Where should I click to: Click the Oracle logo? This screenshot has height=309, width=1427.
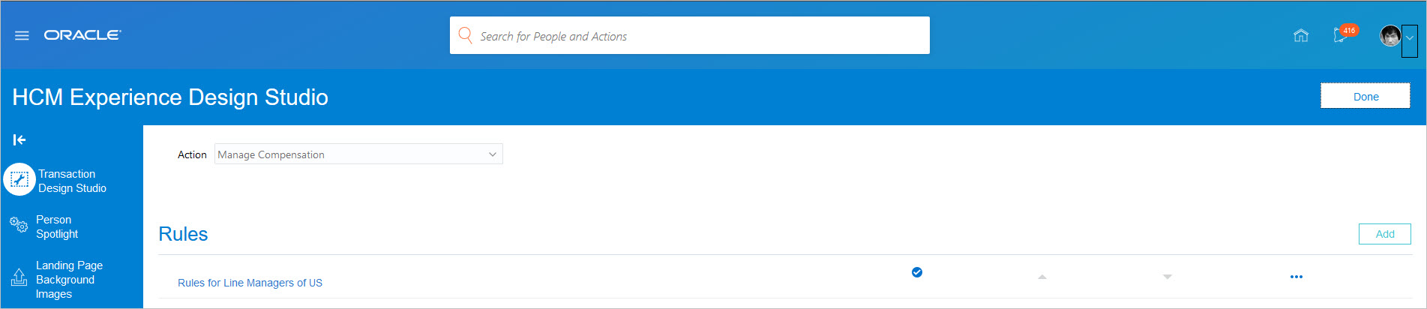coord(82,35)
